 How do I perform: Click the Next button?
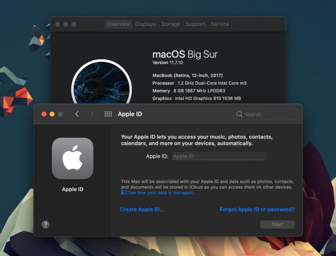tap(277, 225)
